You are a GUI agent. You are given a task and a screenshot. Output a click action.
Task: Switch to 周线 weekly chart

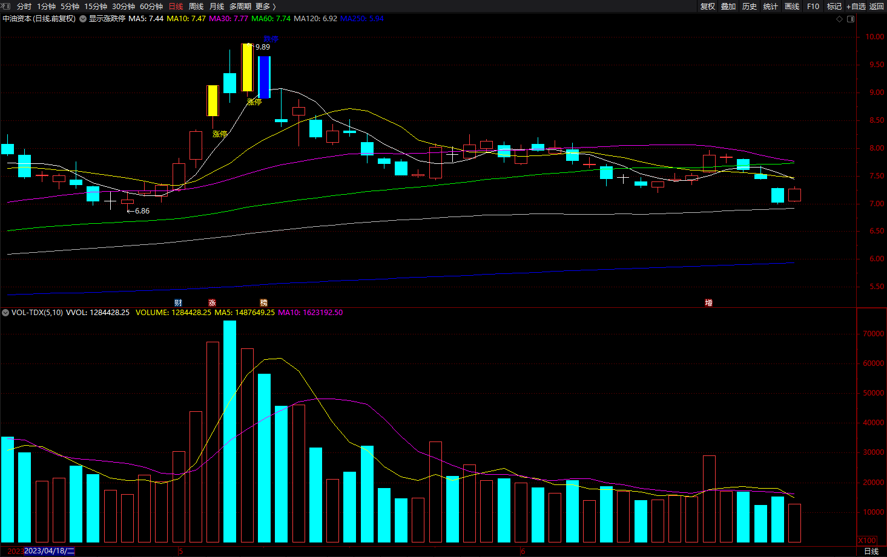tap(196, 7)
